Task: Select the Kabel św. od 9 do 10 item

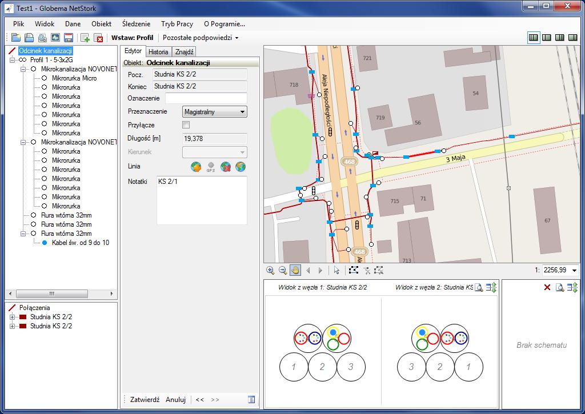Action: (80, 243)
